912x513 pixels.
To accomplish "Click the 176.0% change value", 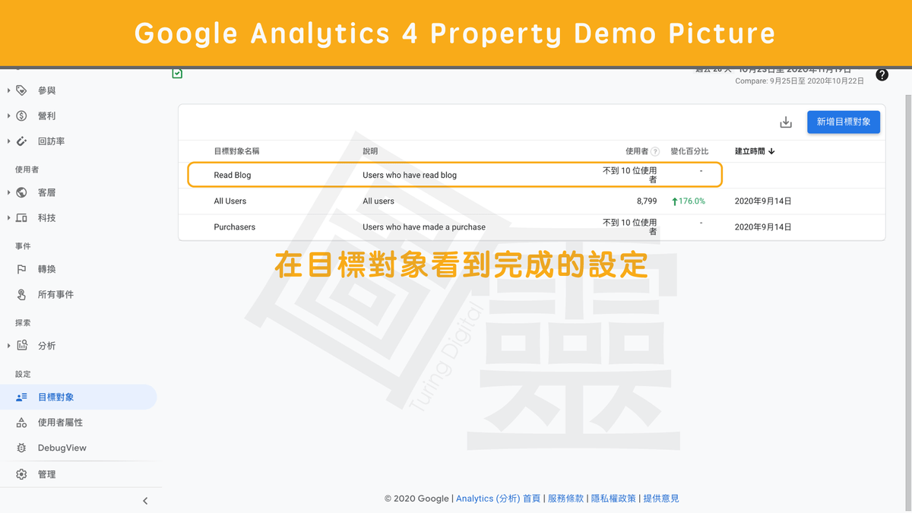I will point(689,201).
